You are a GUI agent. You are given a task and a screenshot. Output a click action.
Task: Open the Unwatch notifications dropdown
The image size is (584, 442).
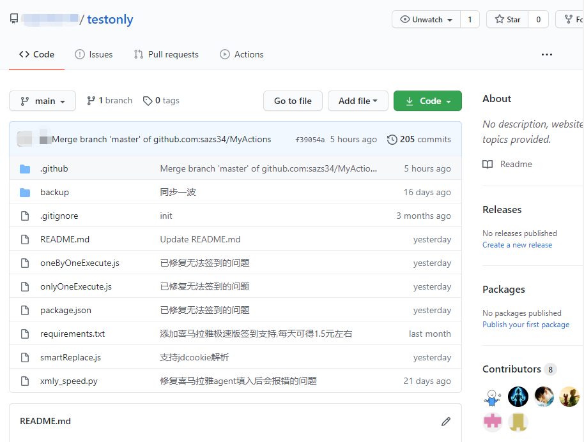[x=426, y=20]
